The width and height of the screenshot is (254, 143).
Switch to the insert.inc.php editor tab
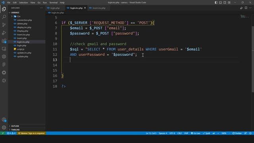click(99, 8)
